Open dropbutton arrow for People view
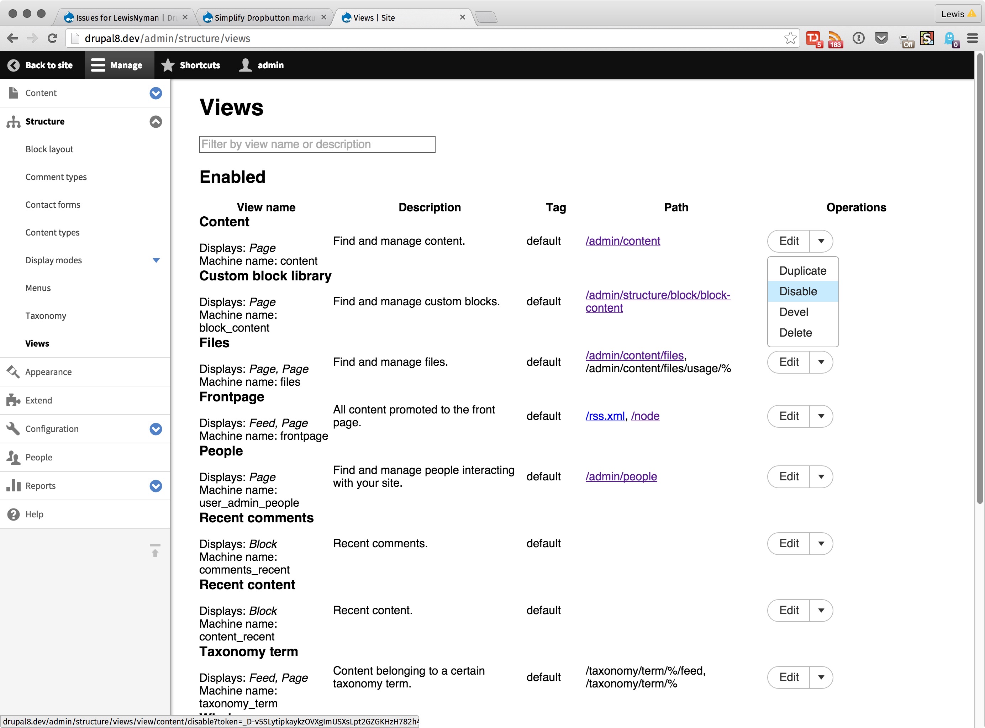The width and height of the screenshot is (985, 728). point(821,476)
